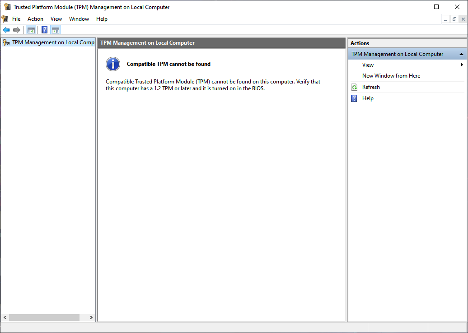Click the blue Help toolbar icon
Screen dimensions: 468x333
(x=44, y=30)
